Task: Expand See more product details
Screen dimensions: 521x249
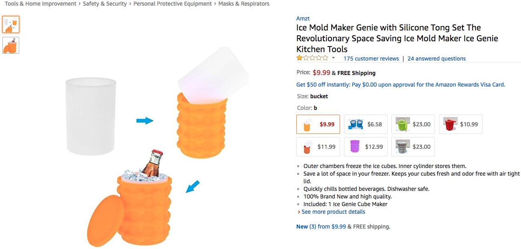Action: 333,212
